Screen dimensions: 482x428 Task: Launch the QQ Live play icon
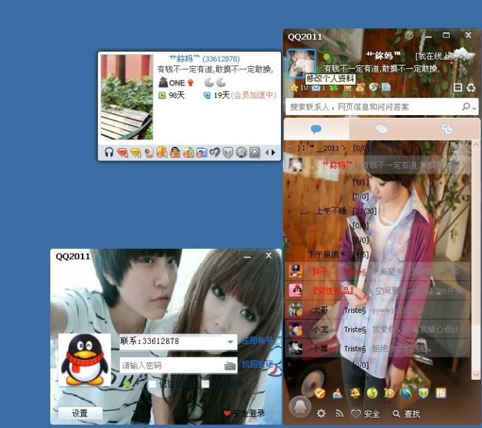tap(389, 393)
